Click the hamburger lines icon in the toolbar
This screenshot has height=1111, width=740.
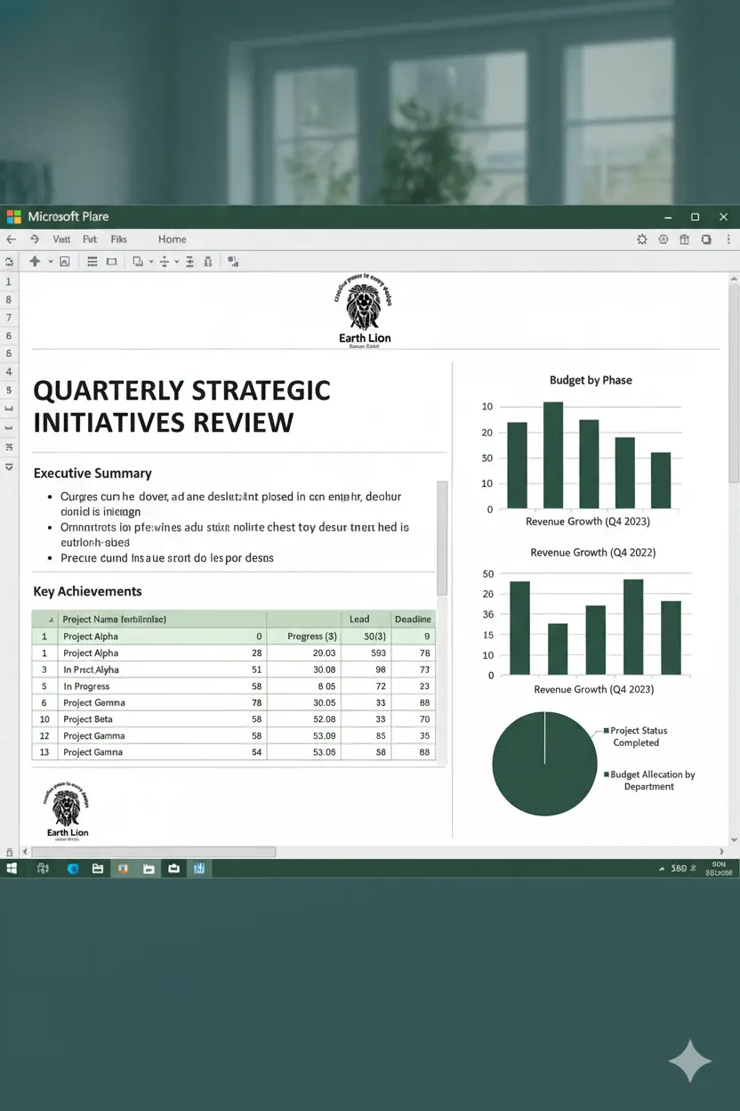coord(92,262)
